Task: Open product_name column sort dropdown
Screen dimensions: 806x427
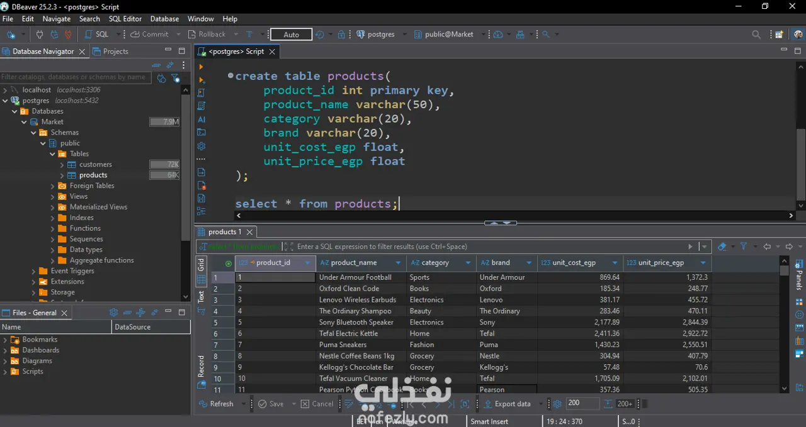Action: [x=398, y=263]
